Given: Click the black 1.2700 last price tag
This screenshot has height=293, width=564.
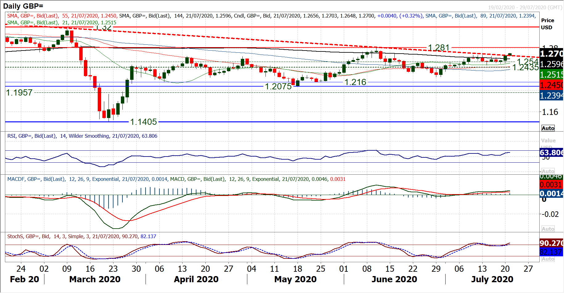Looking at the screenshot, I should [551, 54].
